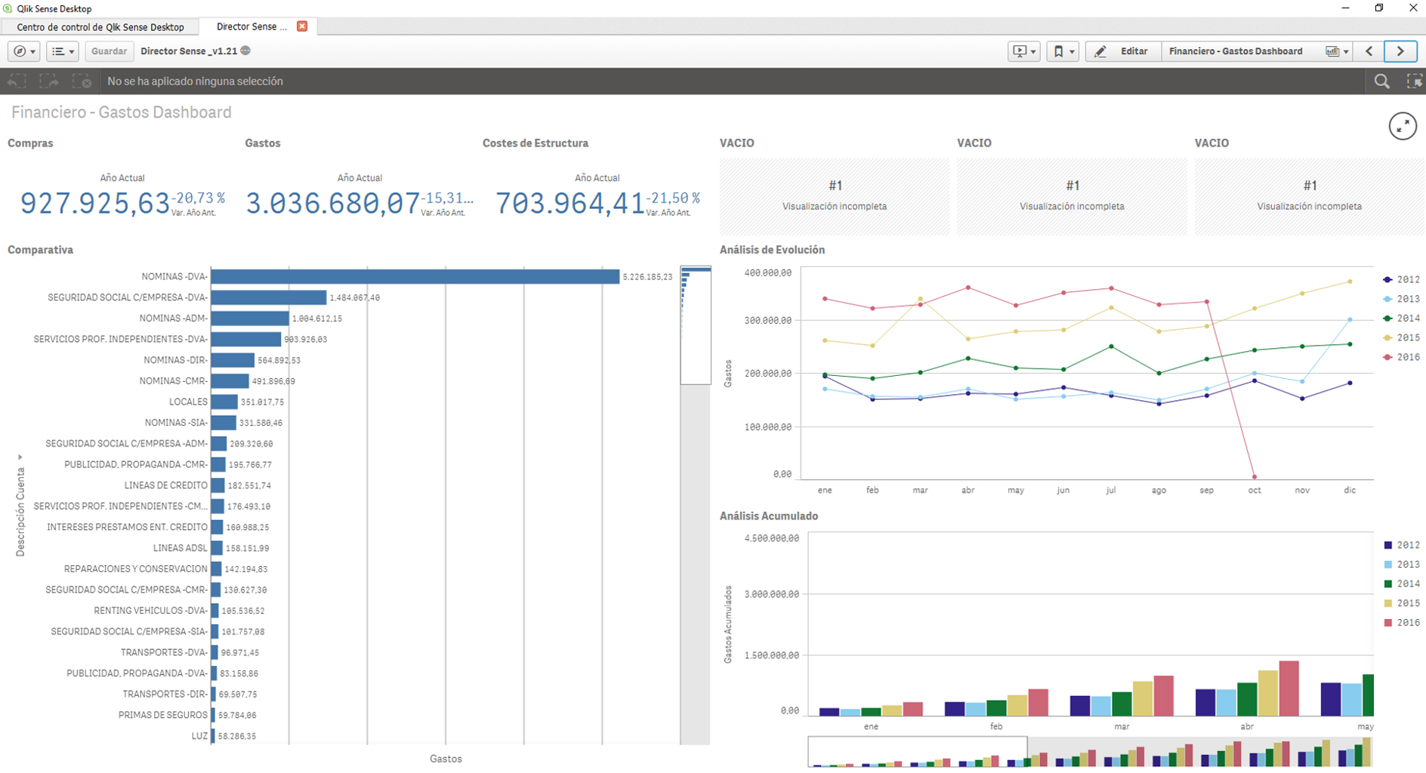1426x773 pixels.
Task: Go to previous sheet arrow
Action: (x=1369, y=51)
